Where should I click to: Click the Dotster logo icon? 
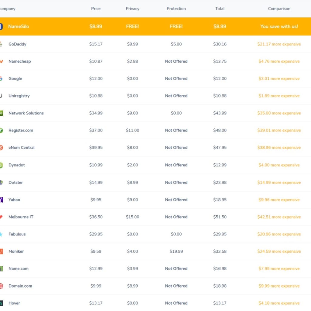1,183
